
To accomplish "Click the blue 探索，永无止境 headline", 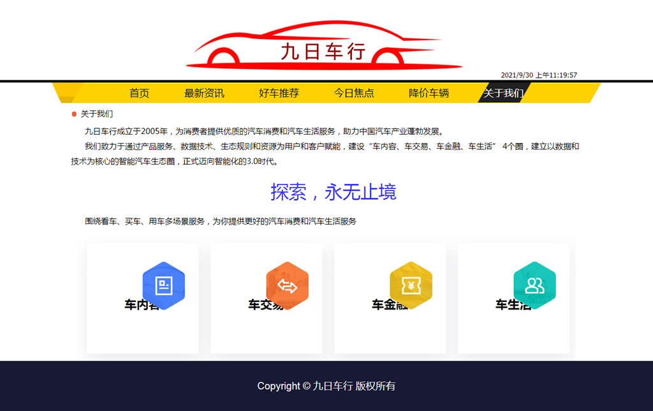I will [333, 191].
